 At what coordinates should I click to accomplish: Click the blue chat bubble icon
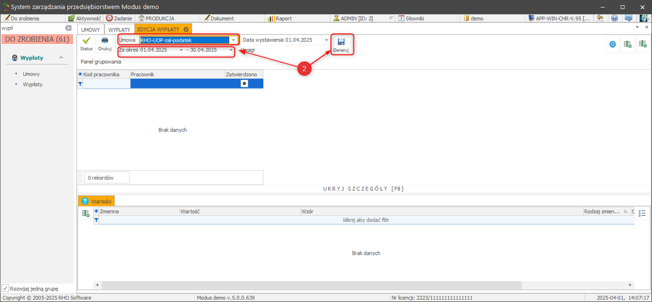[x=629, y=18]
